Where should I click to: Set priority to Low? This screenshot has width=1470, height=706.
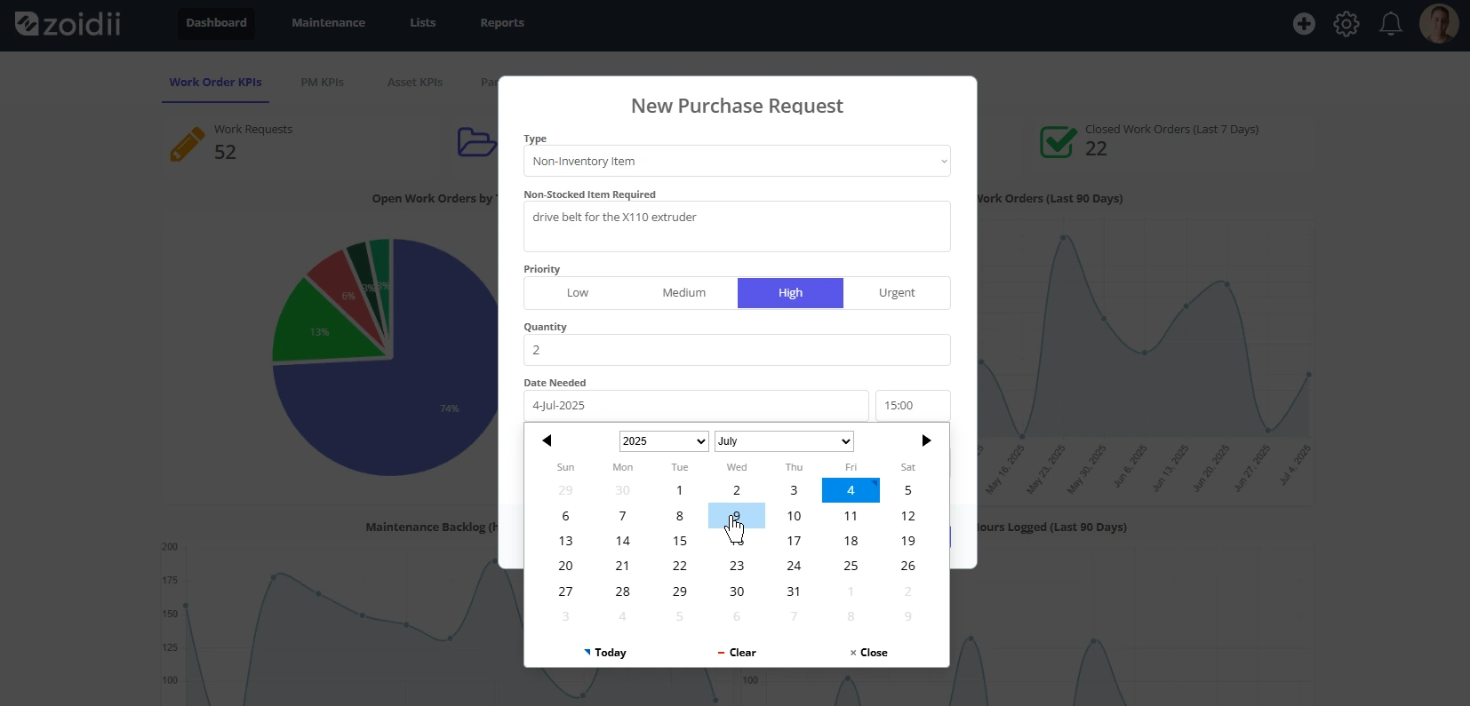pos(578,293)
